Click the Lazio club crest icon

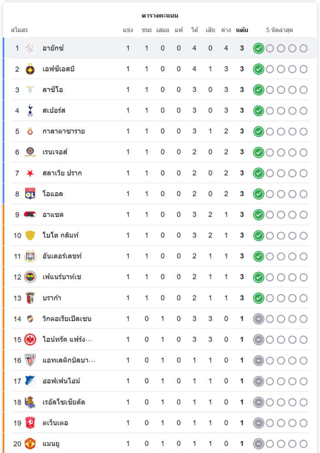click(30, 90)
